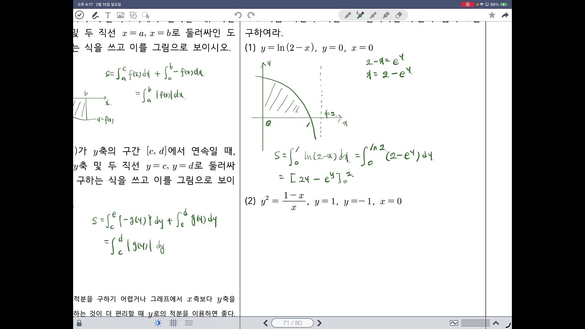Click the word 구하여라
The image size is (585, 329).
click(x=264, y=33)
